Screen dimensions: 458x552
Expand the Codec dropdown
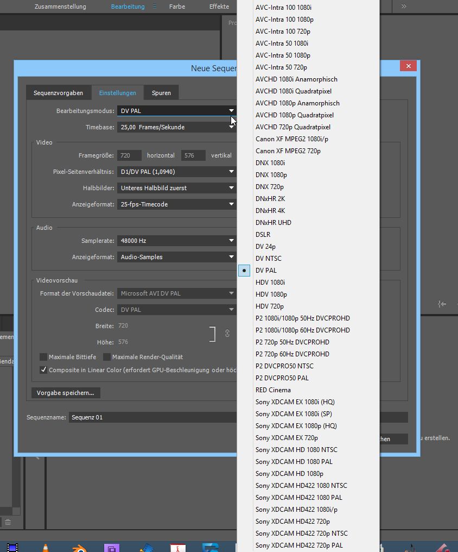(176, 310)
